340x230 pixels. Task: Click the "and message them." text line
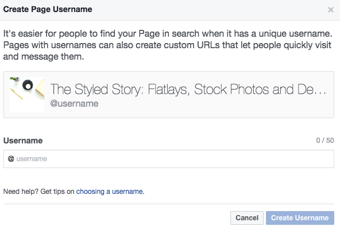(x=44, y=57)
